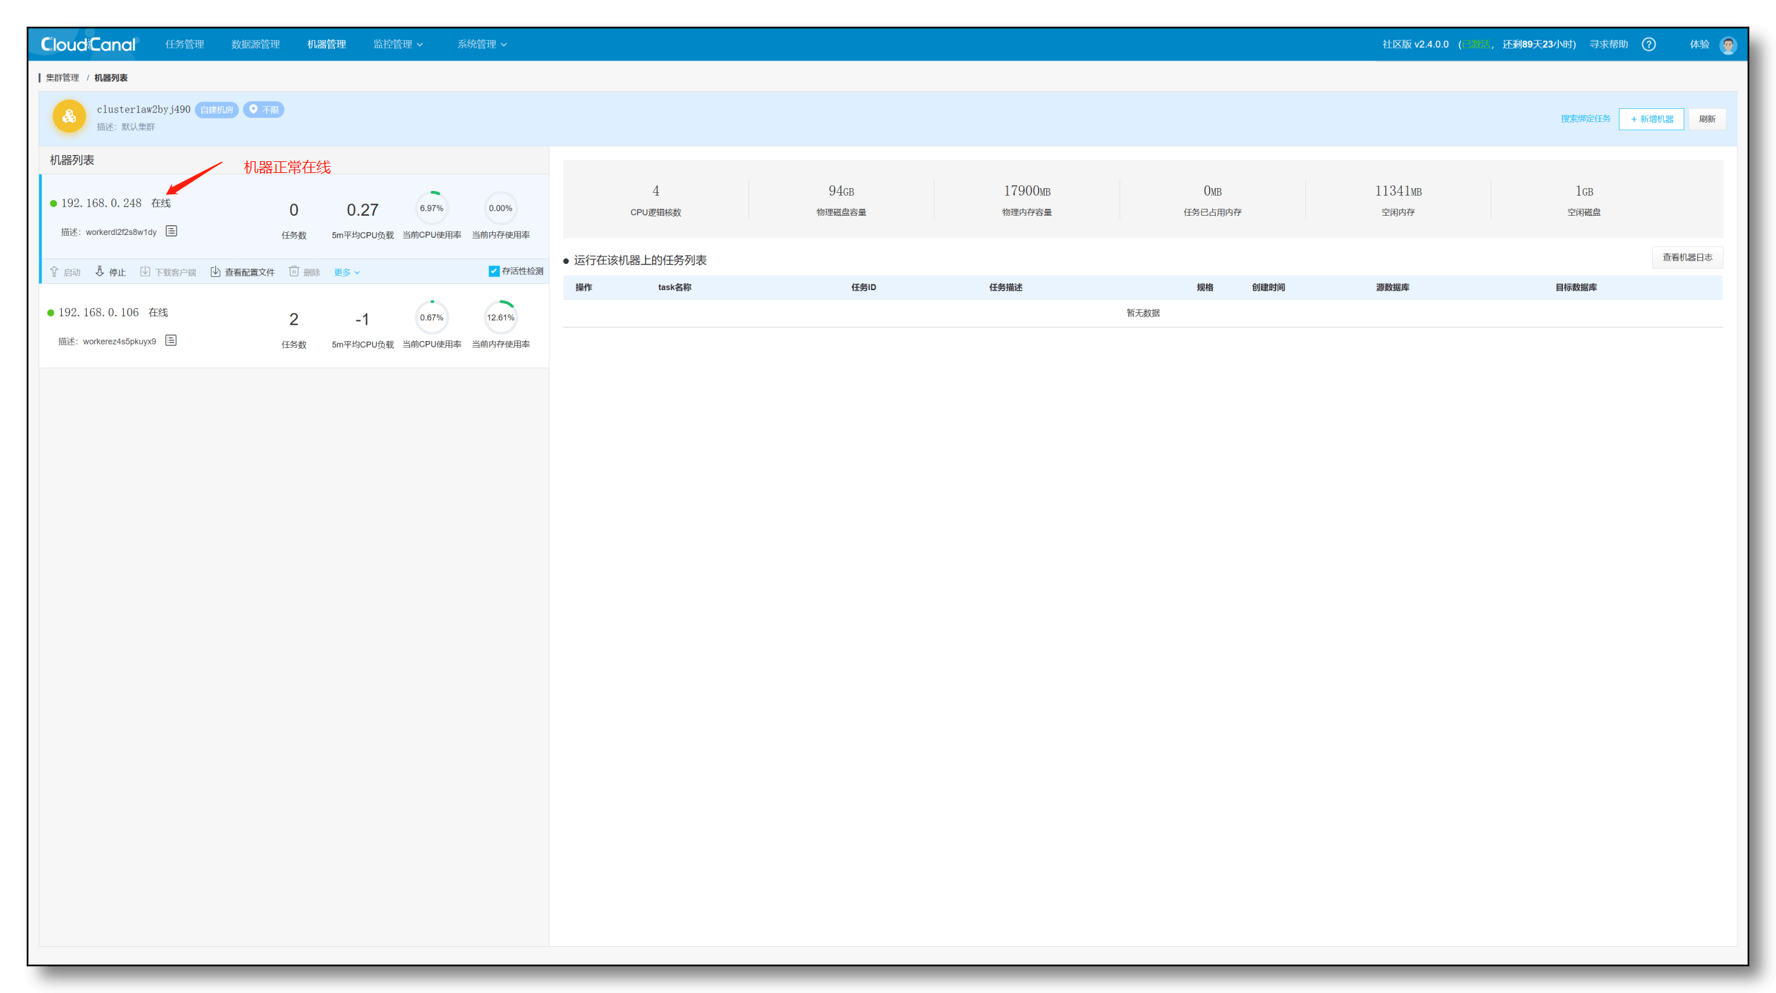The width and height of the screenshot is (1776, 993).
Task: Open the user avatar menu
Action: point(1728,45)
